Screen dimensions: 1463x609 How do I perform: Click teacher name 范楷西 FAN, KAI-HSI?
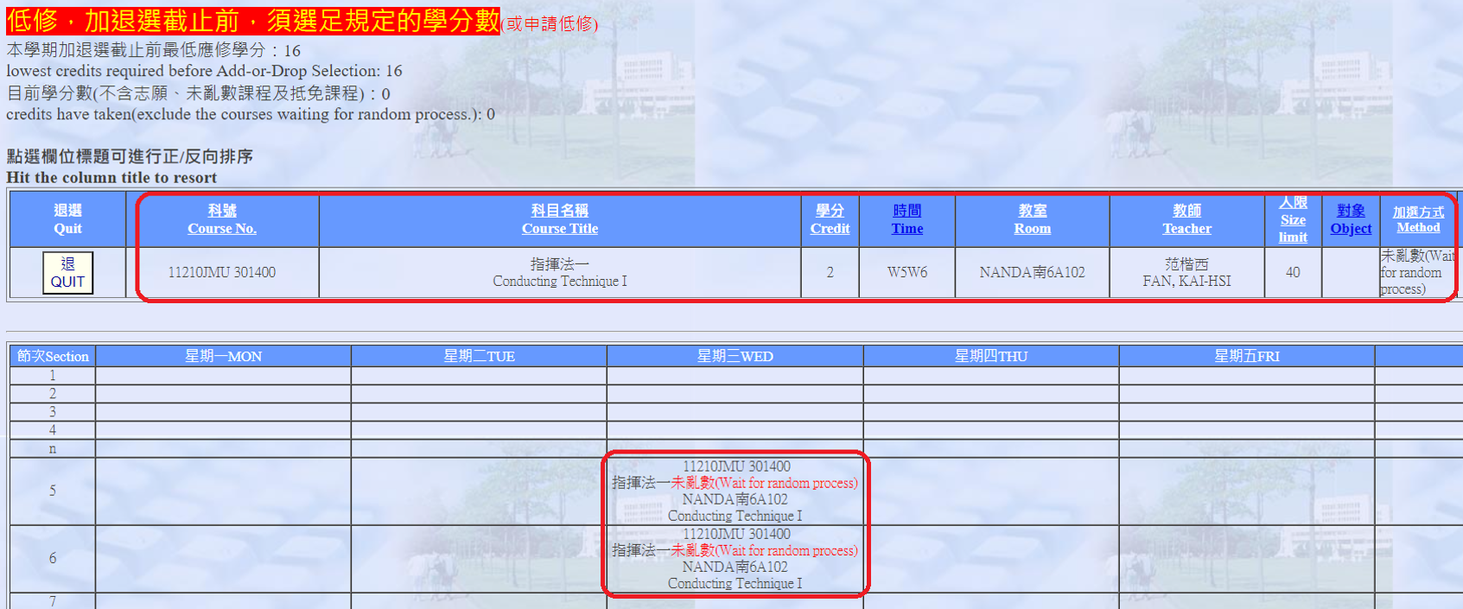click(x=1186, y=273)
